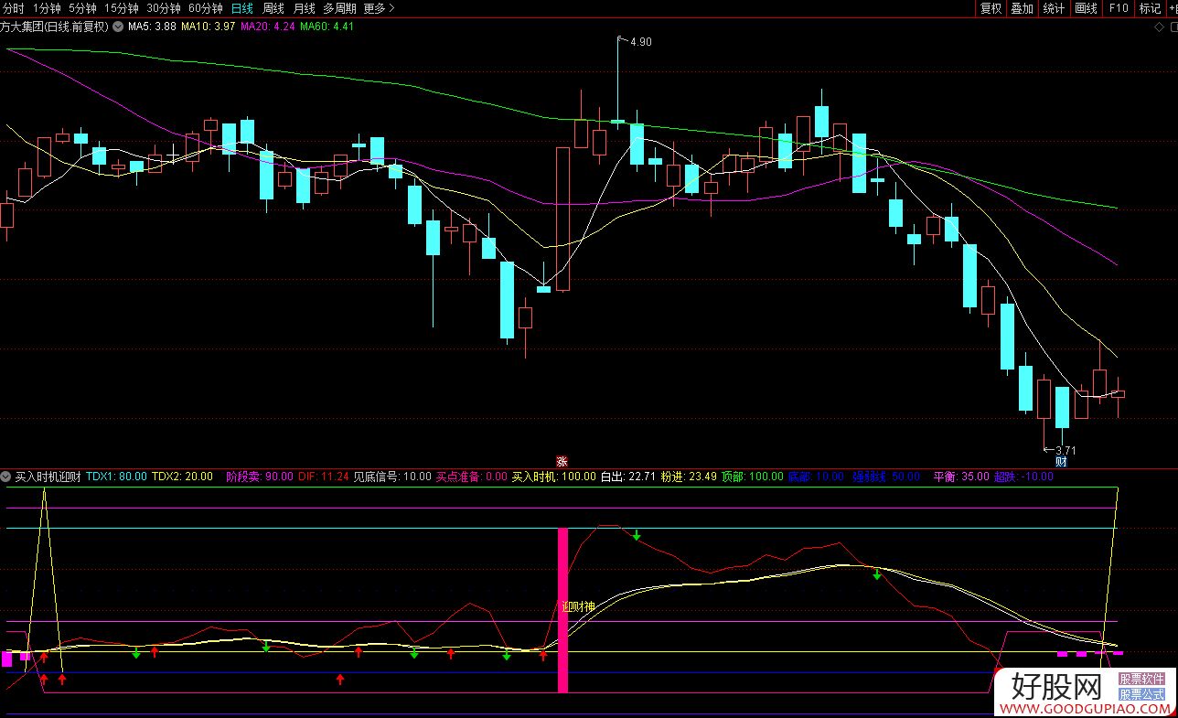This screenshot has height=718, width=1178.
Task: Click the 买入时机: 100.00 value
Action: (x=553, y=477)
